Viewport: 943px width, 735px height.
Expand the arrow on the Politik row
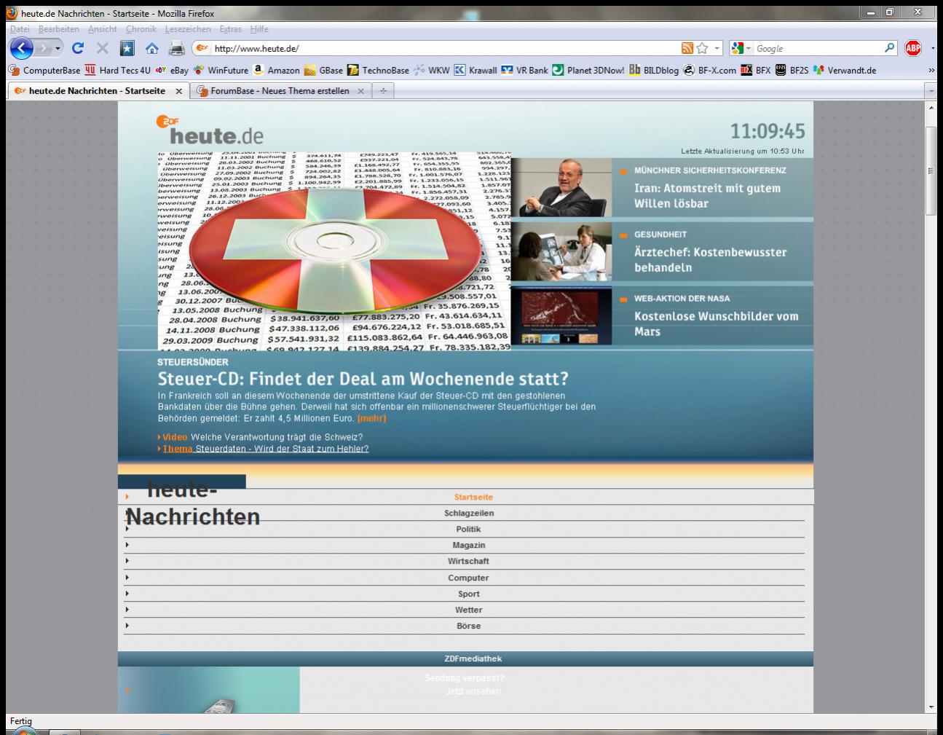point(127,528)
